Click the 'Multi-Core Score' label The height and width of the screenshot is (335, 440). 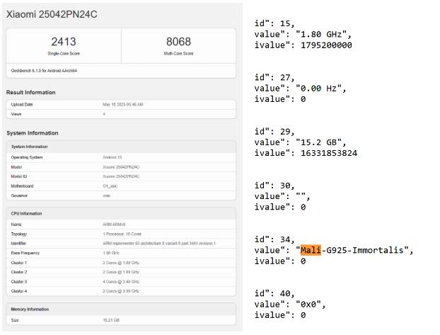[178, 53]
